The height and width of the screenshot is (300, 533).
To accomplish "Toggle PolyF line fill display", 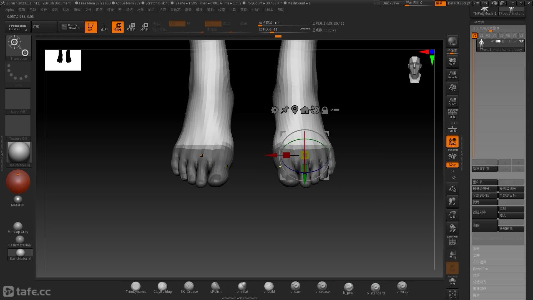I will pyautogui.click(x=452, y=241).
